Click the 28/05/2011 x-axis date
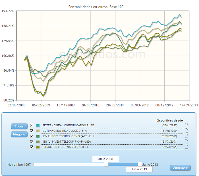The image size is (199, 176). tap(115, 105)
